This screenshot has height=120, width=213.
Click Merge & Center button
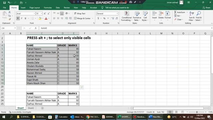(x=82, y=18)
